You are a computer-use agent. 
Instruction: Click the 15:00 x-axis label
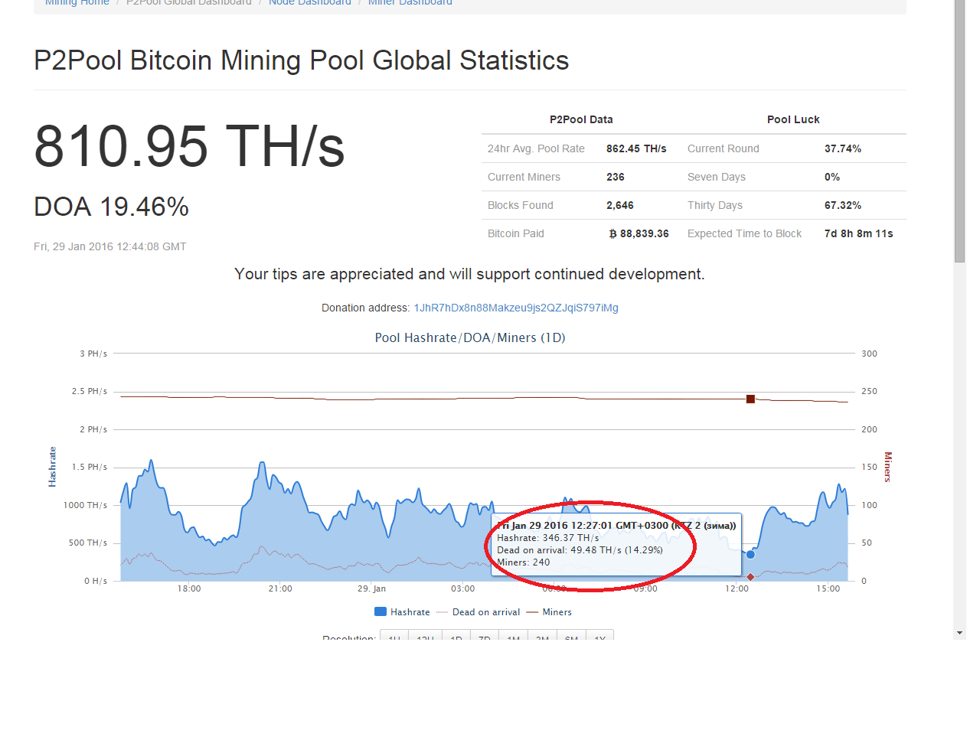pos(828,588)
